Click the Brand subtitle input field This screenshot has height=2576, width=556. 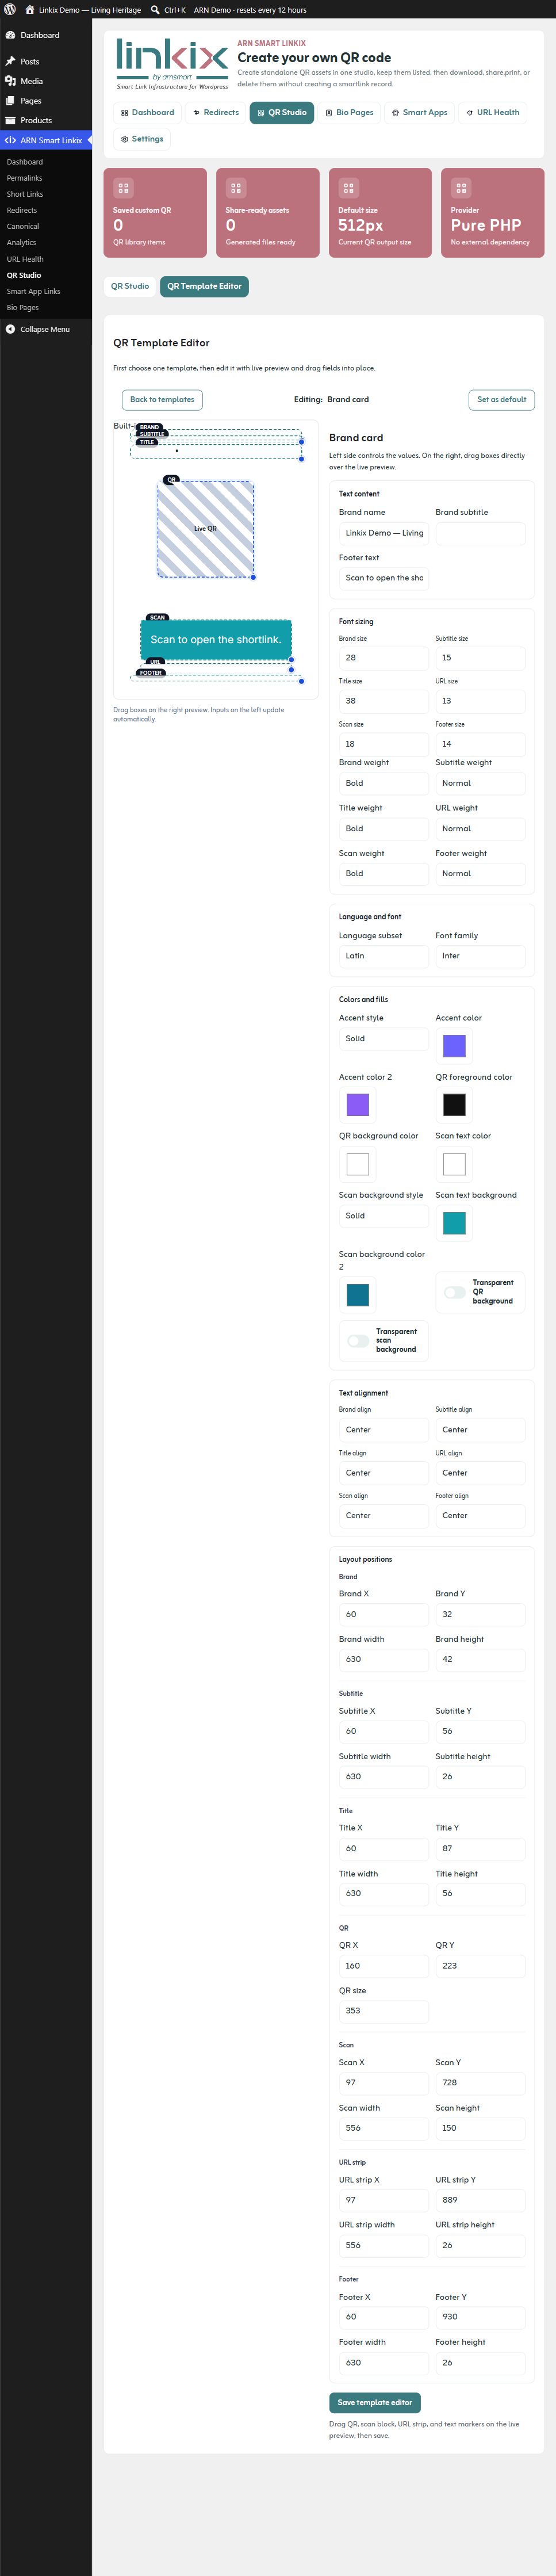(480, 533)
